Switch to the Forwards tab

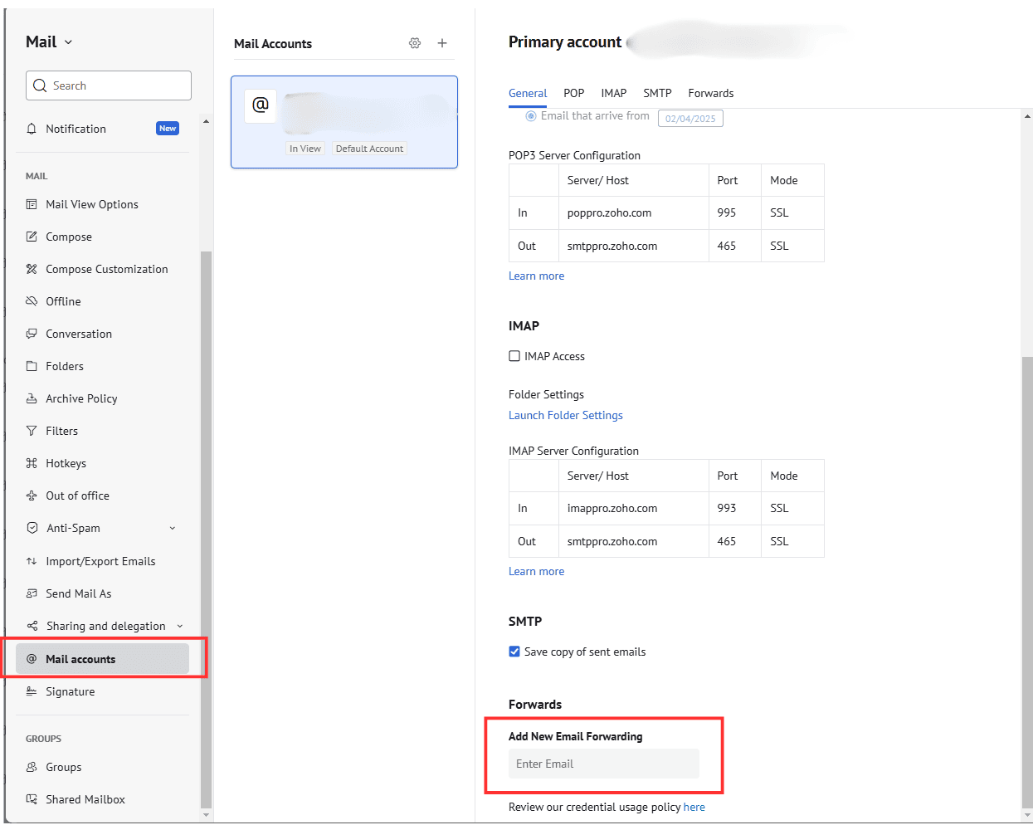[x=711, y=93]
